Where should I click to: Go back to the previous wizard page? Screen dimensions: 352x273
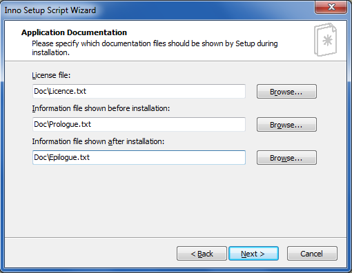[202, 254]
